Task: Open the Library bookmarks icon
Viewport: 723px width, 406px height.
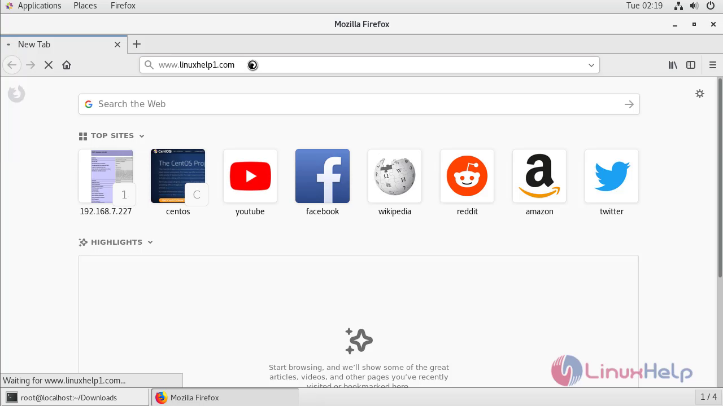Action: point(673,65)
